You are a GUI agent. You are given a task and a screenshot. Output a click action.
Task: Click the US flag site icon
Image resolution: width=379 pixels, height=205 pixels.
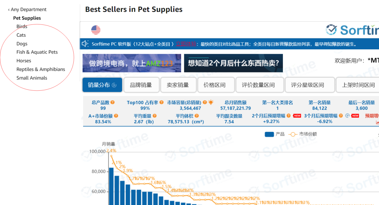point(96,30)
